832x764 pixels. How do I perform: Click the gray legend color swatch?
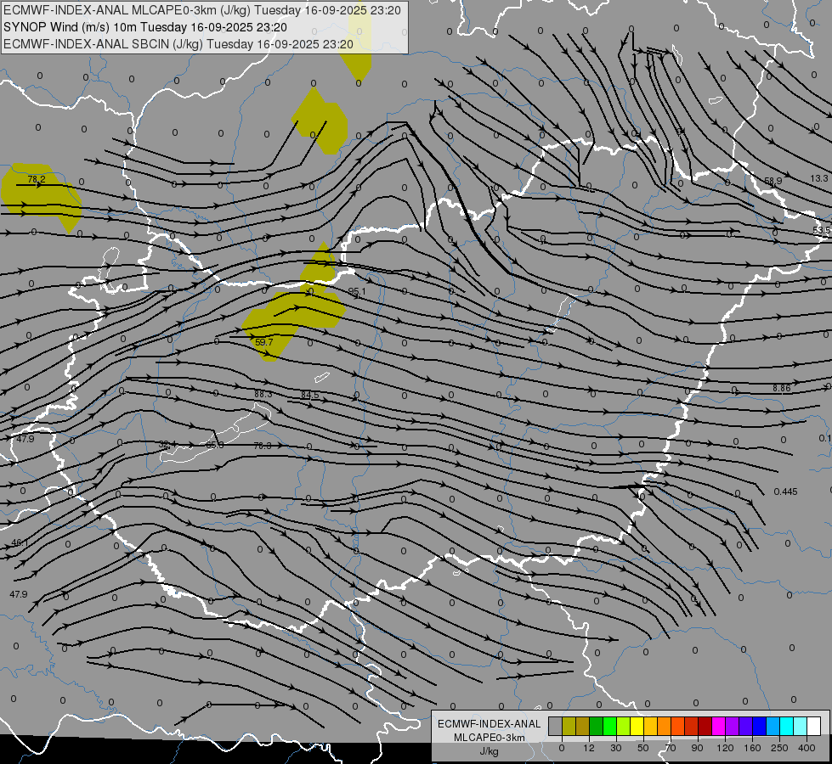556,726
